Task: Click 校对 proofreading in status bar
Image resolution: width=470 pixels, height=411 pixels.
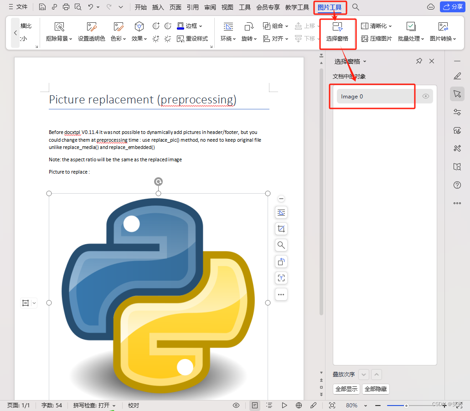Action: [x=134, y=406]
